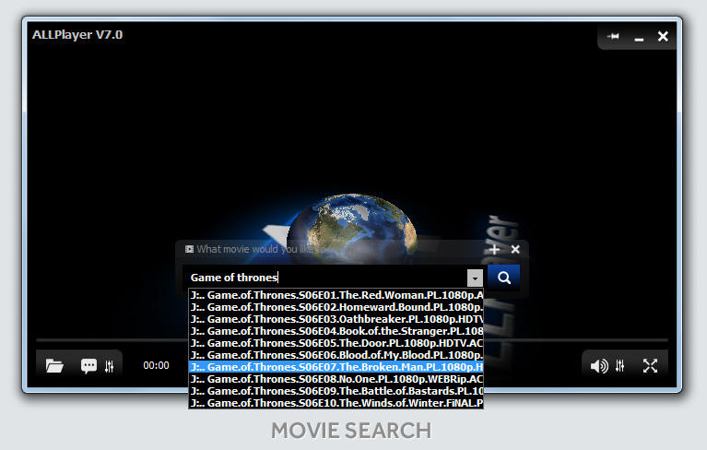Click the plus icon in search panel
This screenshot has height=450, width=707.
pos(494,249)
